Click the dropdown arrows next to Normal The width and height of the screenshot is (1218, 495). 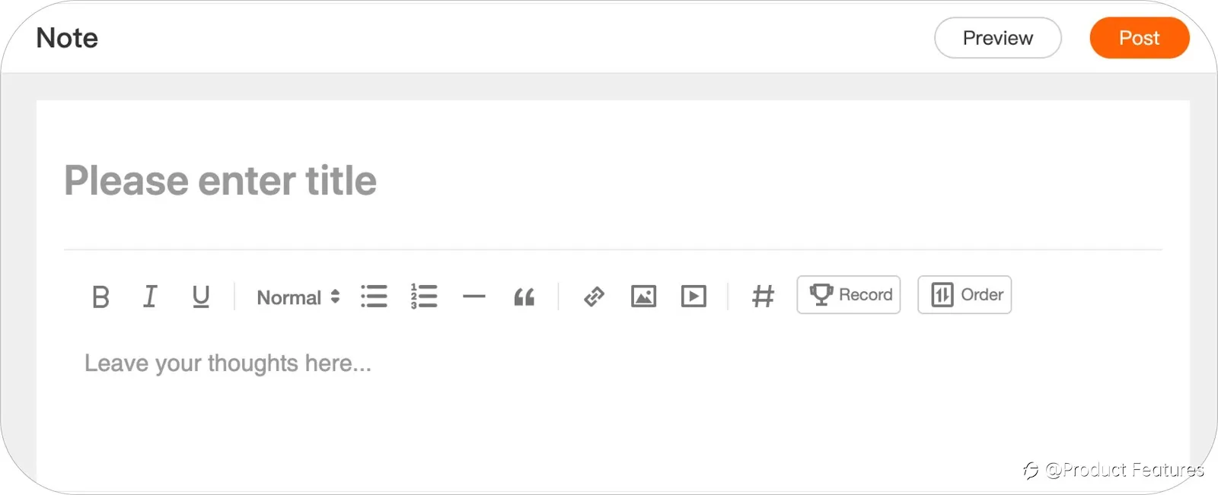(335, 297)
